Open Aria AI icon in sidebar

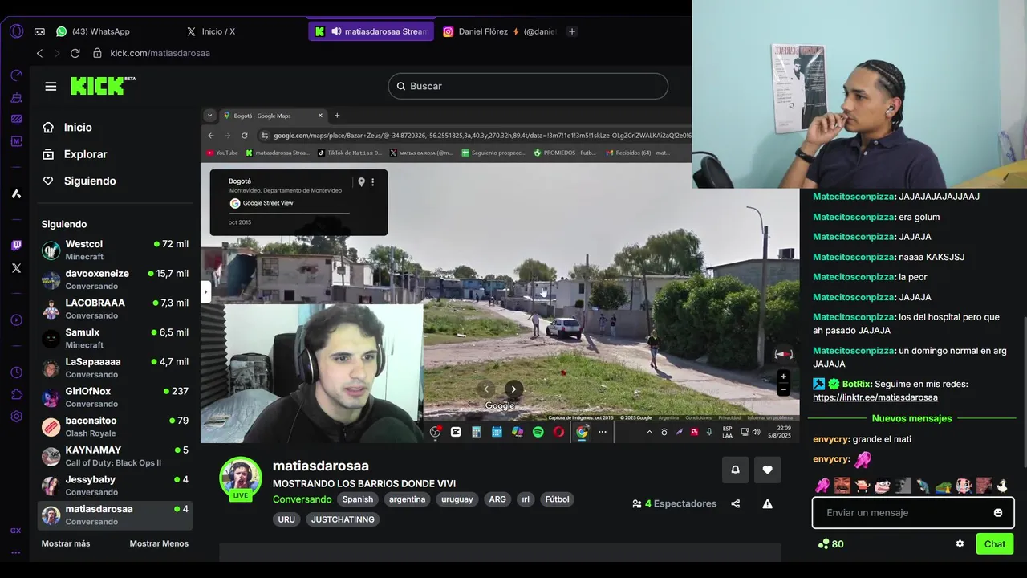pos(16,193)
